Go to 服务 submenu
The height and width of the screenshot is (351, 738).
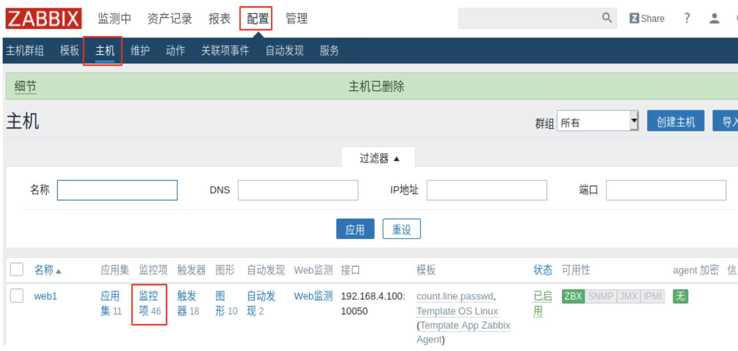pos(329,51)
